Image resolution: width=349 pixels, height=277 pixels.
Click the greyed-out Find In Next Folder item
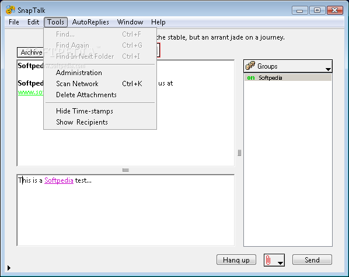click(100, 56)
